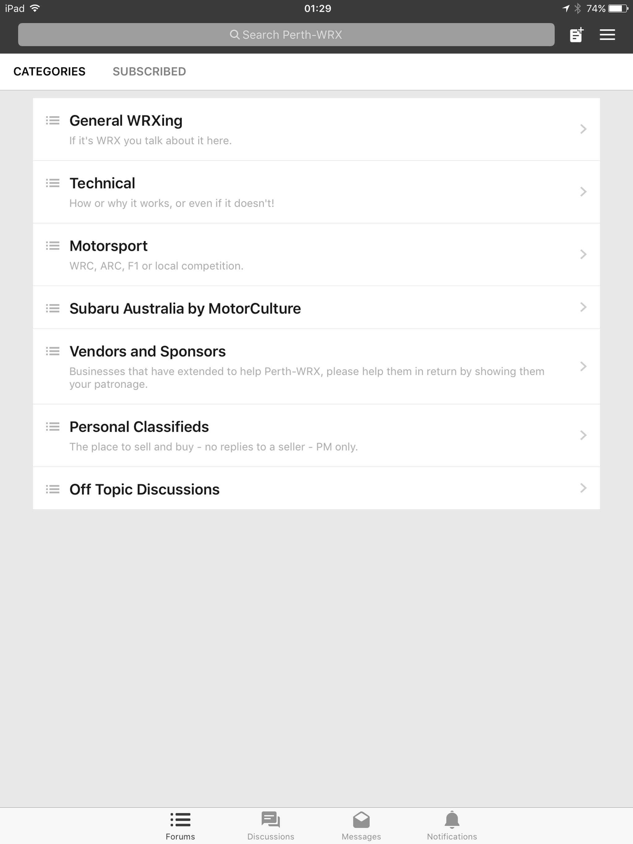Expand Technical category chevron
Screen dimensions: 633x844
coord(583,192)
